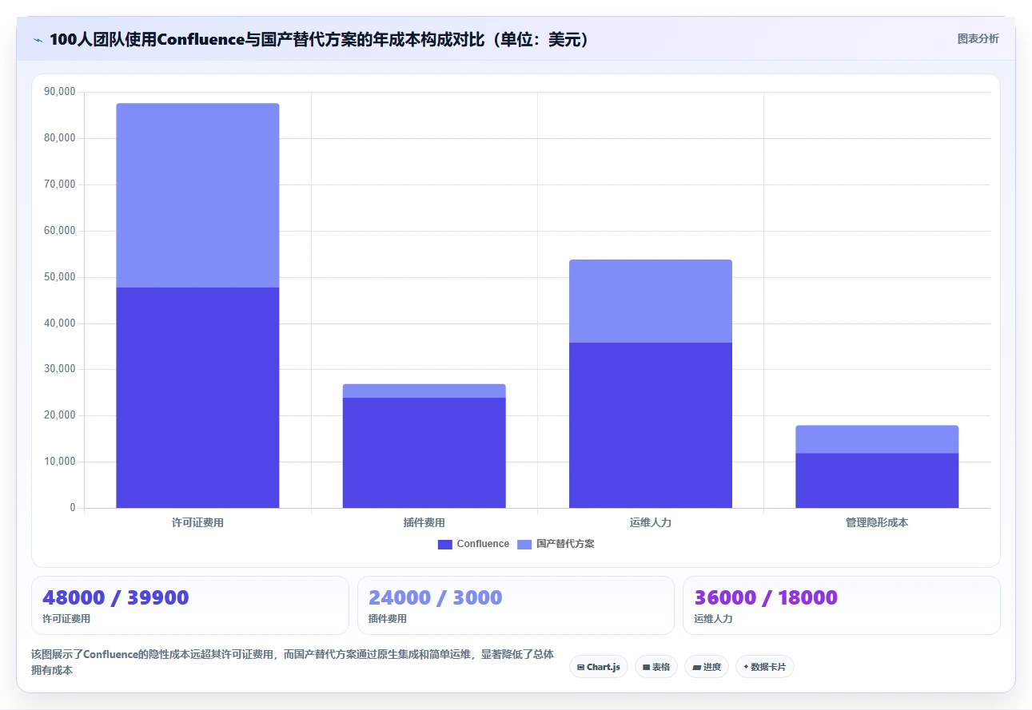Click the description paragraph below the cards
The height and width of the screenshot is (710, 1032).
(x=293, y=662)
